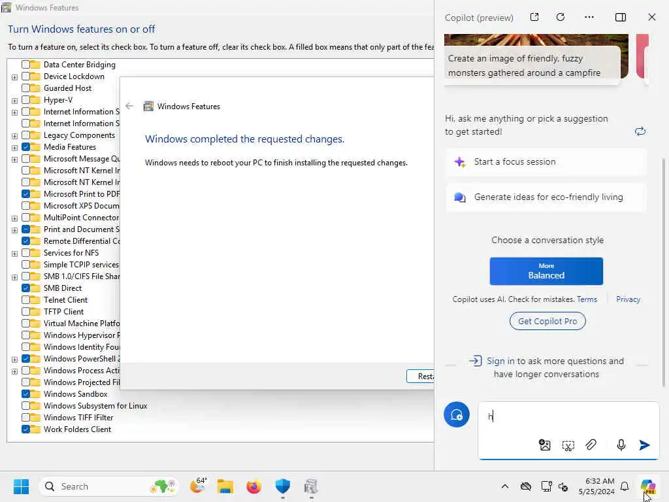Enable Windows Subsystem for Linux
The width and height of the screenshot is (669, 502).
coord(25,405)
